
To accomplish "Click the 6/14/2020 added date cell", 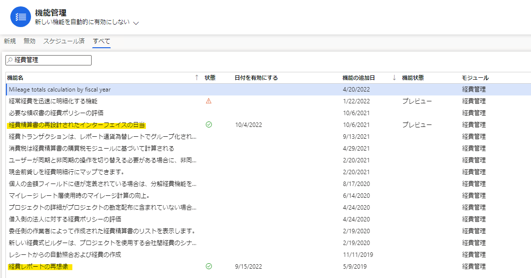I will point(356,196).
